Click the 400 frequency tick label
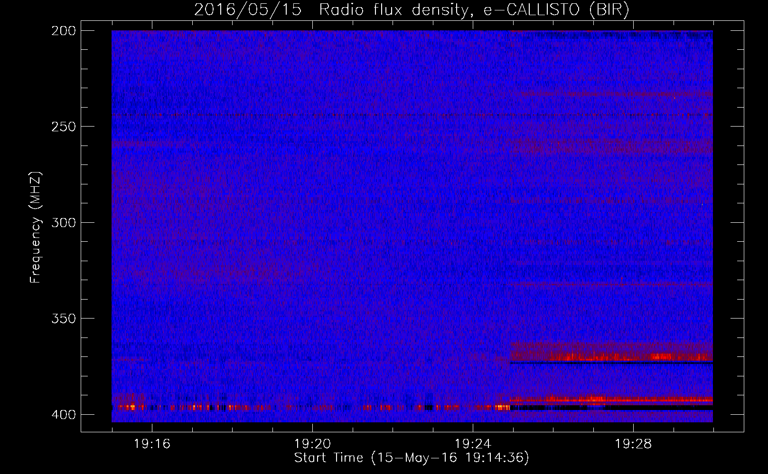The image size is (768, 474). click(x=63, y=414)
